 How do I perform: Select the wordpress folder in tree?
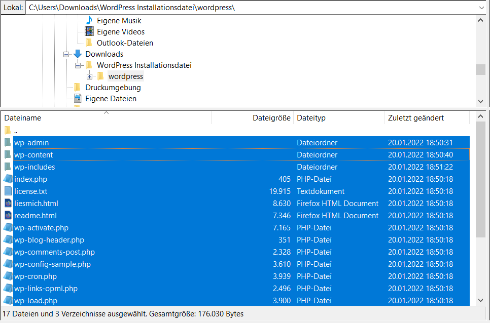126,76
